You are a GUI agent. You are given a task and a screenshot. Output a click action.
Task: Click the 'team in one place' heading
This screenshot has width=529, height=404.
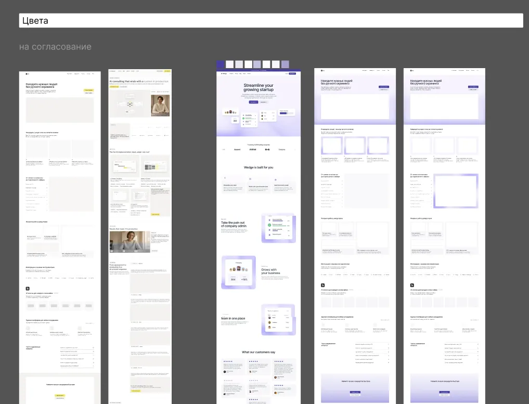233,318
